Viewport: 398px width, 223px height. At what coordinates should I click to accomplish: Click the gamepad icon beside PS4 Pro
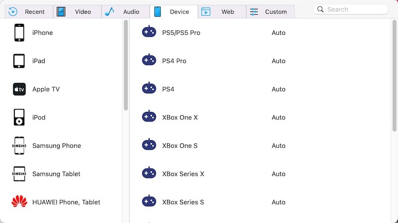[149, 60]
